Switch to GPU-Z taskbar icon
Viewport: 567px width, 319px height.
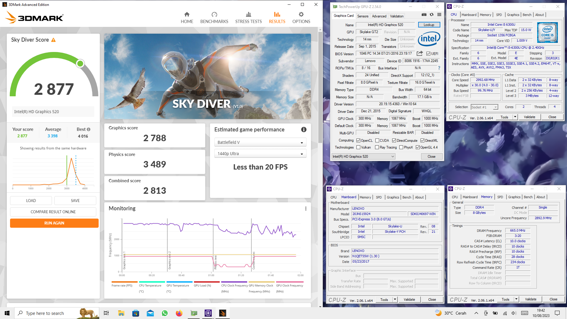tap(194, 313)
